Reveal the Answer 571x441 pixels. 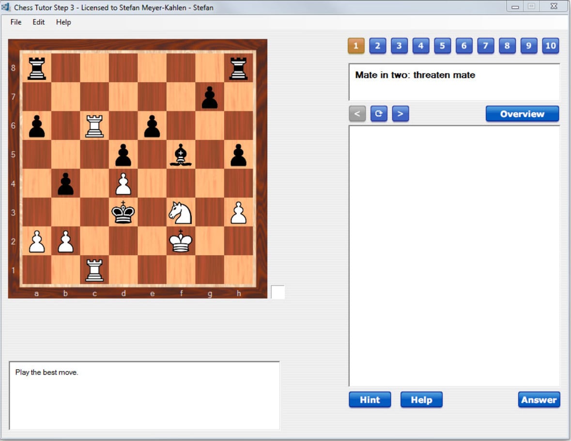539,400
